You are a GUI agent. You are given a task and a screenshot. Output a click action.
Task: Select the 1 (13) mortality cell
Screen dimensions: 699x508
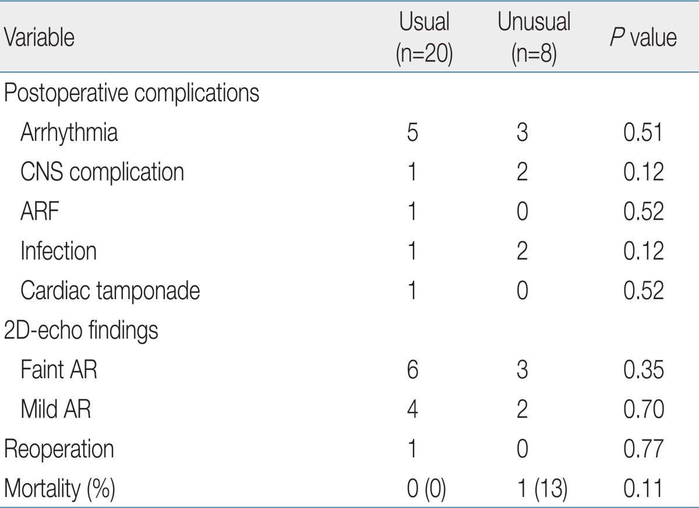(533, 488)
